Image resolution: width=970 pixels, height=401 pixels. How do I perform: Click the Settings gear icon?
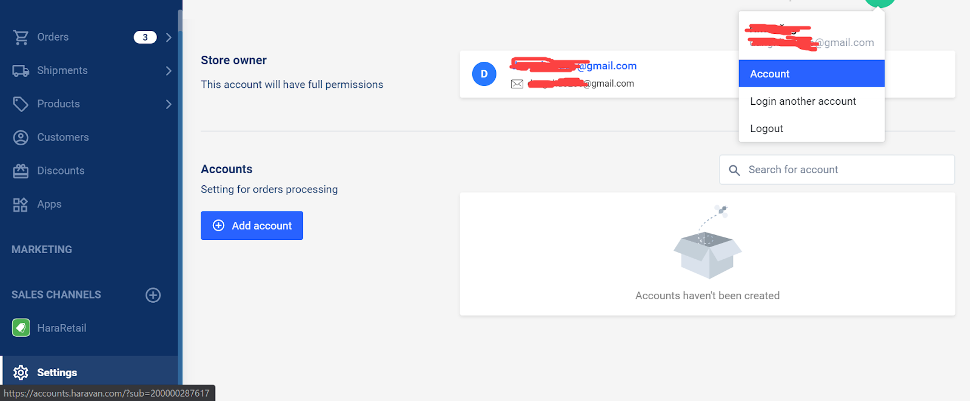21,373
